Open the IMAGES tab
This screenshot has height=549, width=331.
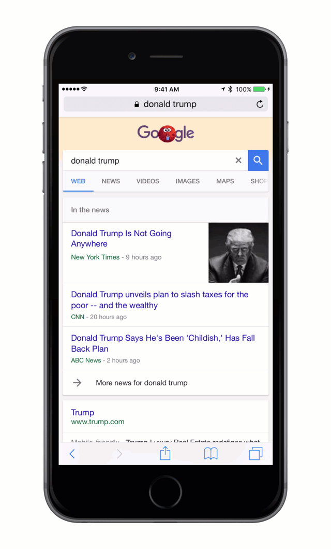pyautogui.click(x=188, y=181)
